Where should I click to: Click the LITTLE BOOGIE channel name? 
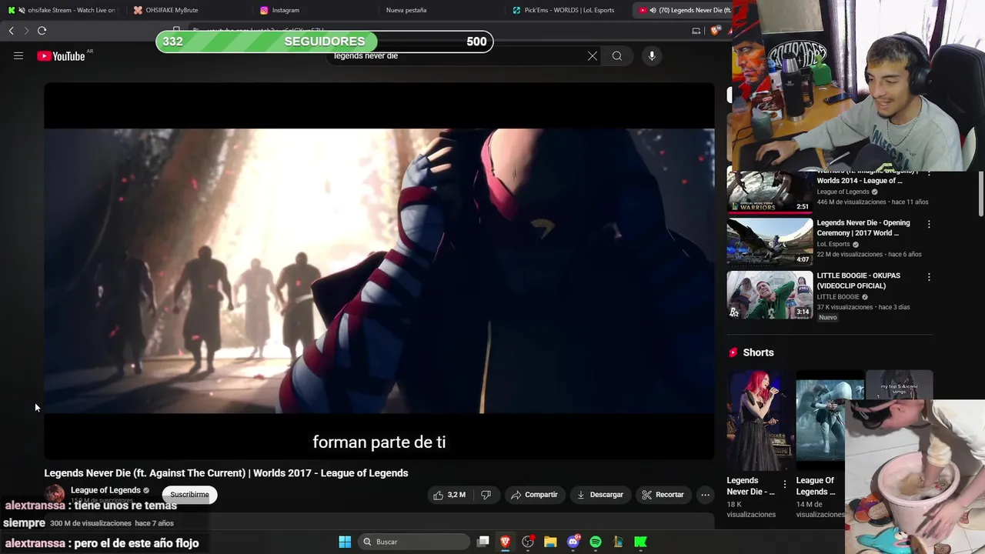point(839,297)
